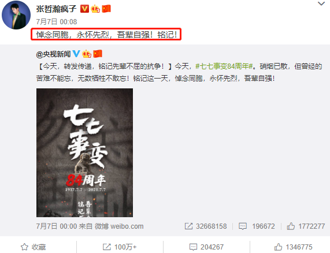Image resolution: width=330 pixels, height=253 pixels.
Task: Open the #七七事变84周年# hashtag
Action: click(x=224, y=66)
